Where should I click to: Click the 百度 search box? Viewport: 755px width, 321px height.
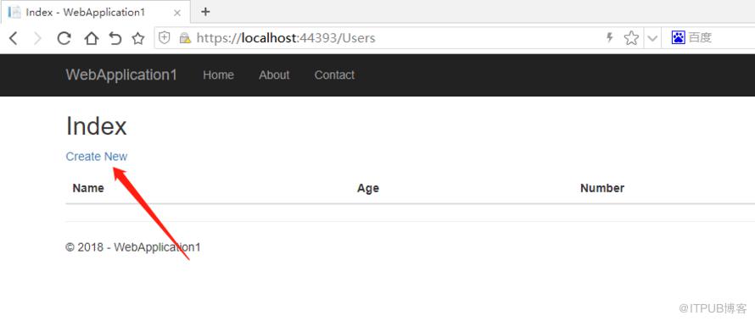[708, 38]
